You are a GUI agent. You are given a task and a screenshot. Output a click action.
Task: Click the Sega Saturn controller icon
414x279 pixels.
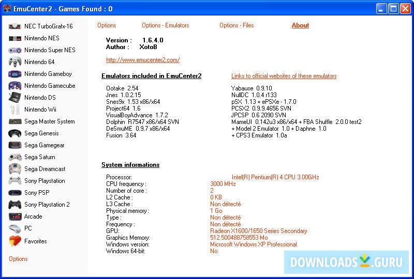[15, 157]
